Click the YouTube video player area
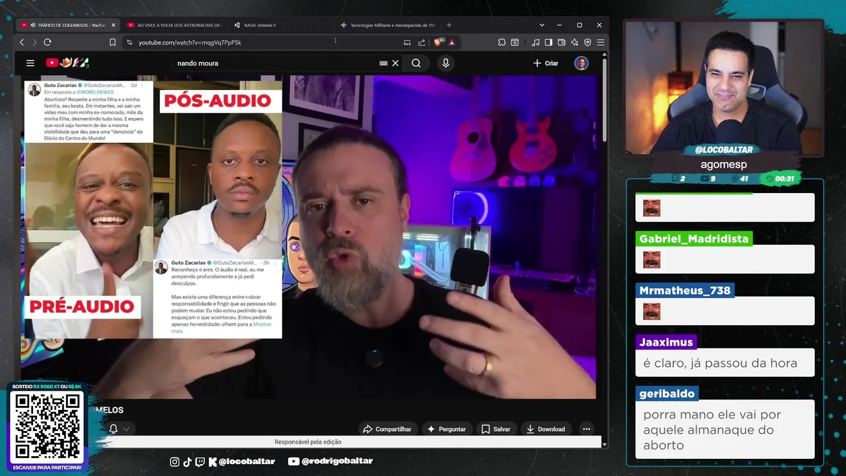This screenshot has height=476, width=846. 308,237
